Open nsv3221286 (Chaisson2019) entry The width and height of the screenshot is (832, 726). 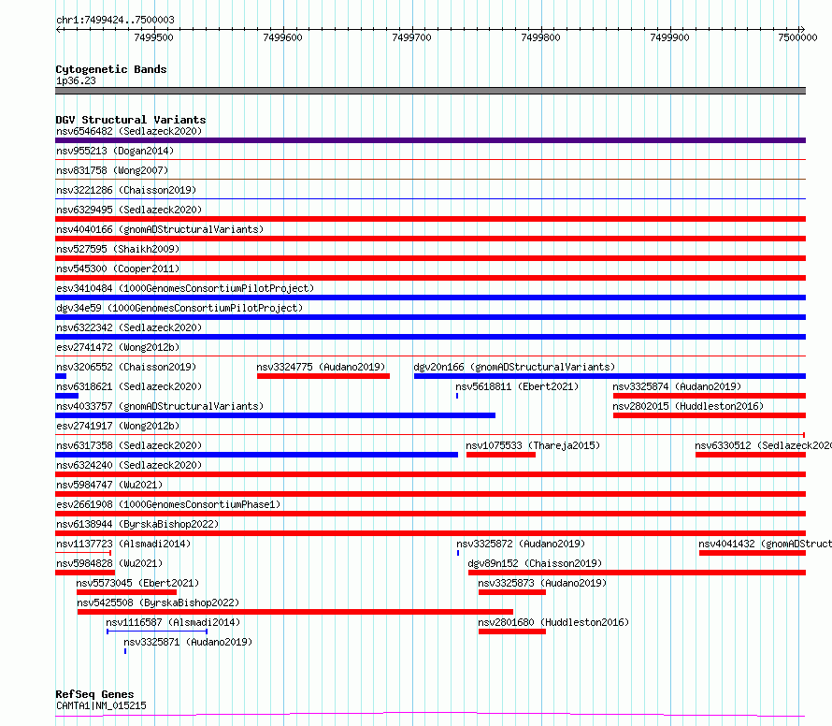pyautogui.click(x=126, y=190)
